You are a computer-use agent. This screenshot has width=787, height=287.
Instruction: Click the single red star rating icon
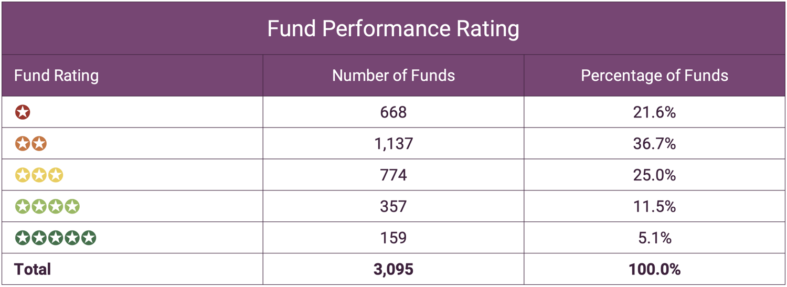pyautogui.click(x=23, y=112)
